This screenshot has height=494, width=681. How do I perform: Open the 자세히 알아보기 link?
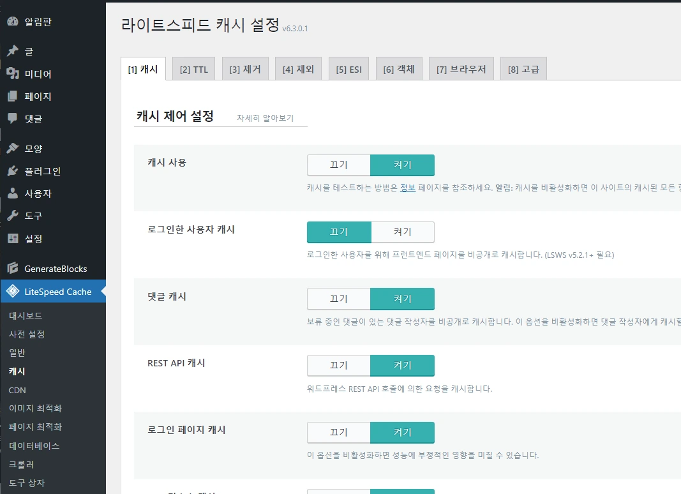265,117
